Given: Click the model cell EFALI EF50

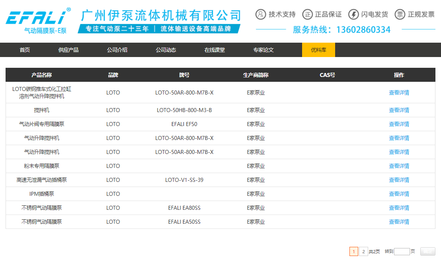Looking at the screenshot, I should click(x=184, y=124).
